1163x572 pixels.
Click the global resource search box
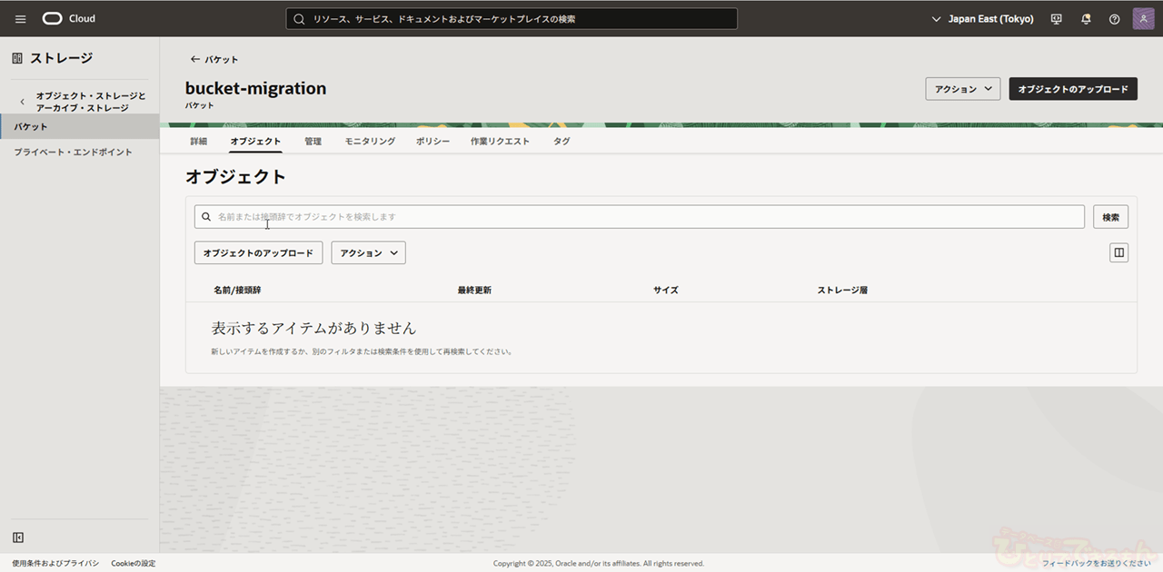tap(512, 19)
